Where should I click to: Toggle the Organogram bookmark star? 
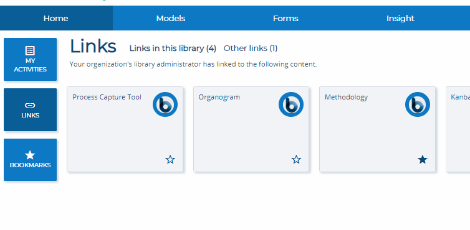coord(297,159)
